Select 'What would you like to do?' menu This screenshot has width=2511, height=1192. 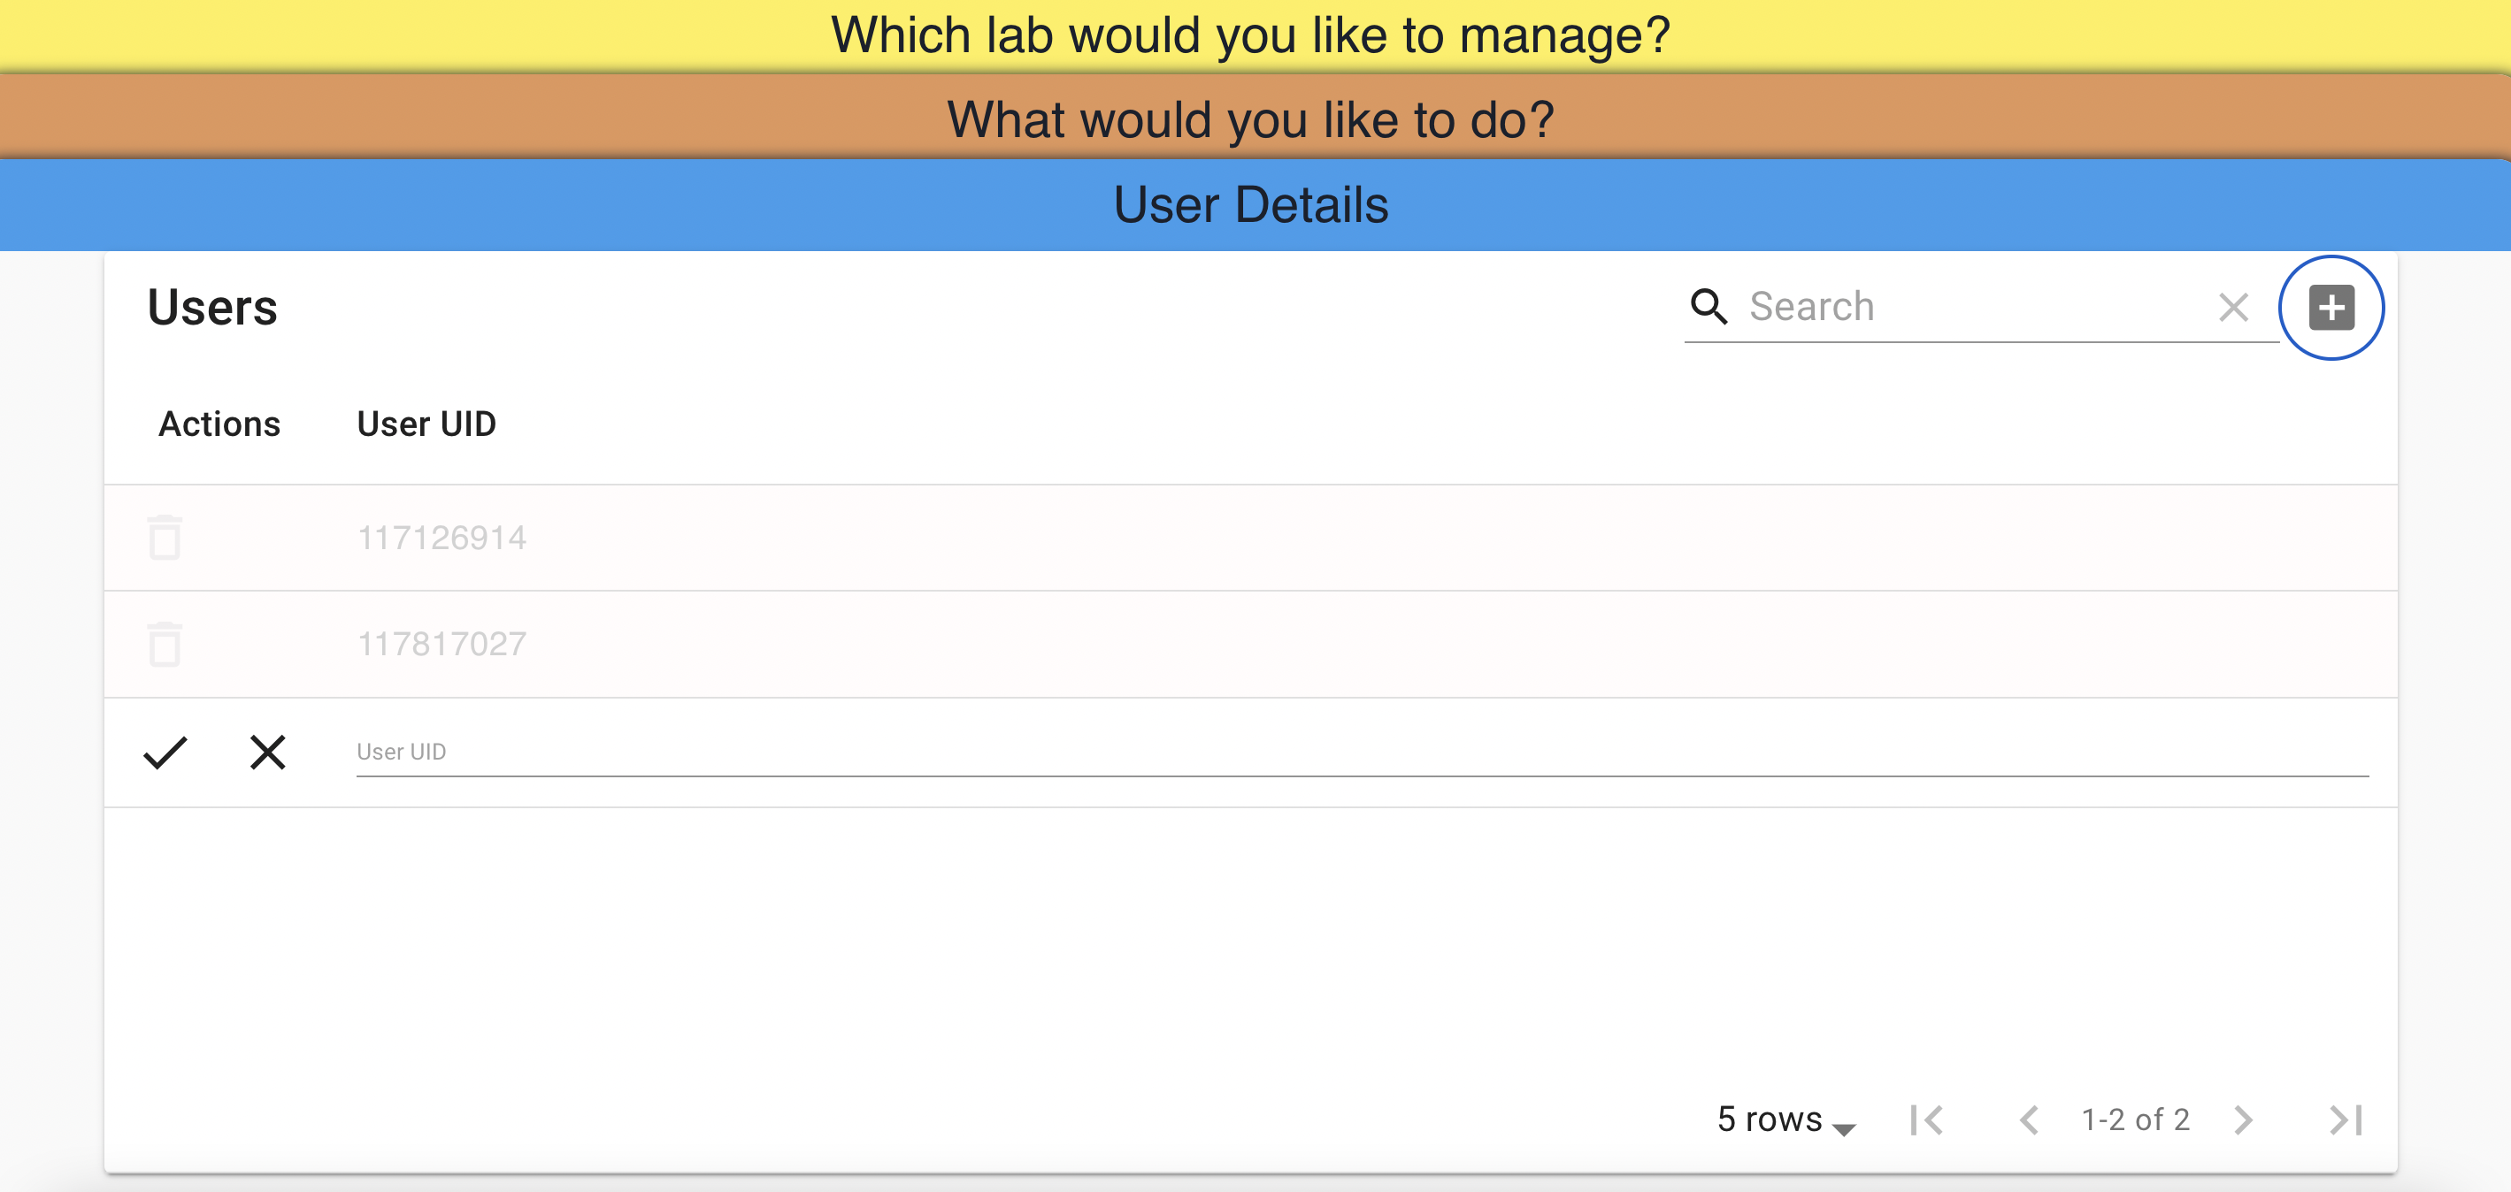coord(1255,120)
